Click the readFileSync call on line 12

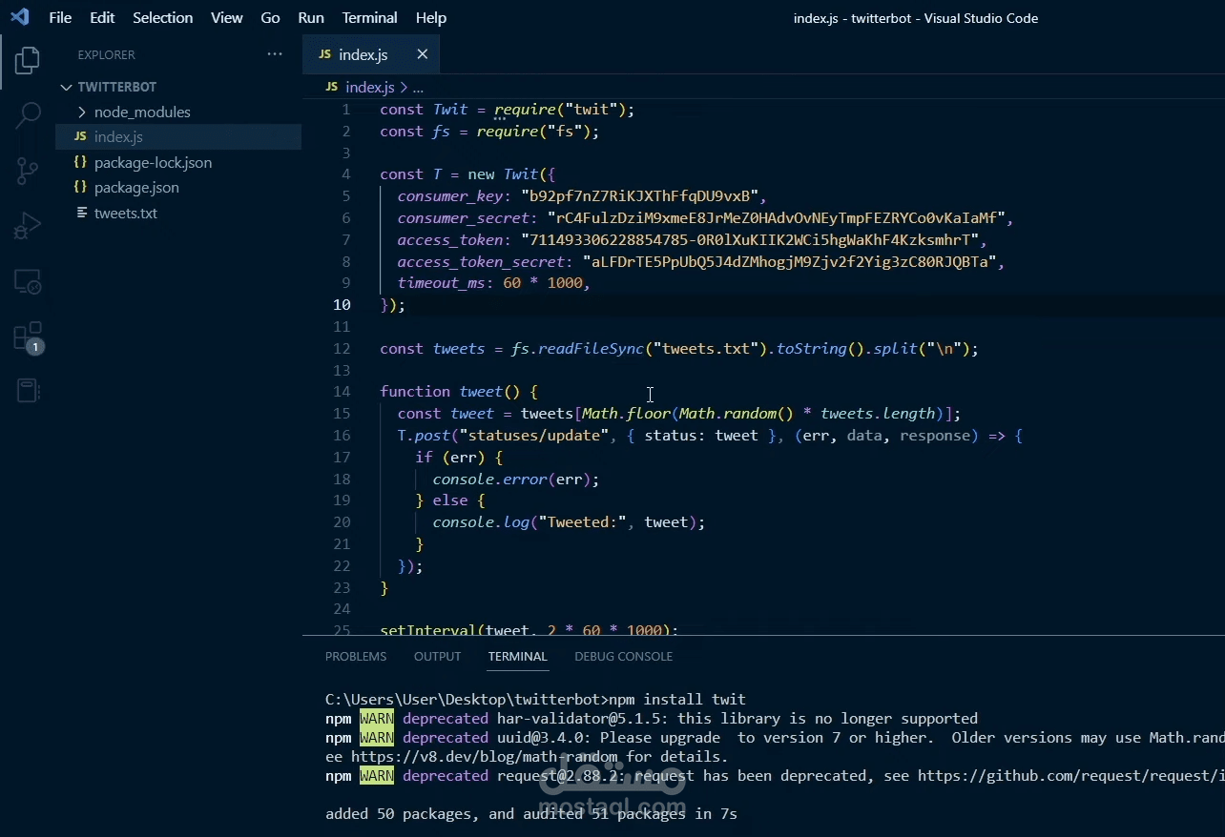pyautogui.click(x=591, y=349)
